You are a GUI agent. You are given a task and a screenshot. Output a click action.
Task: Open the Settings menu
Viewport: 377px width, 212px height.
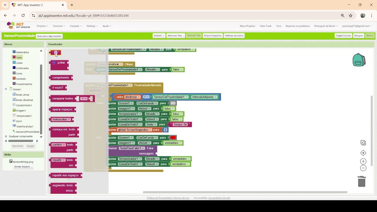point(92,26)
